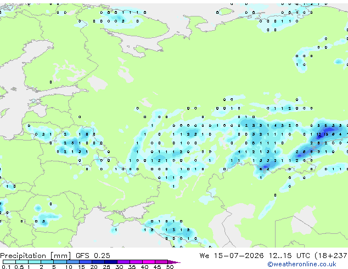The image size is (348, 269).
Task: Select the 30–35 mm legend color box
Action: tap(124, 262)
